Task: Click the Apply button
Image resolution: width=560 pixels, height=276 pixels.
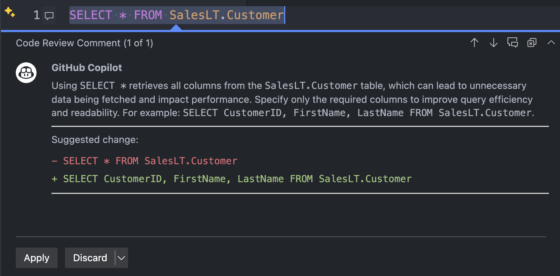Action: [36, 257]
